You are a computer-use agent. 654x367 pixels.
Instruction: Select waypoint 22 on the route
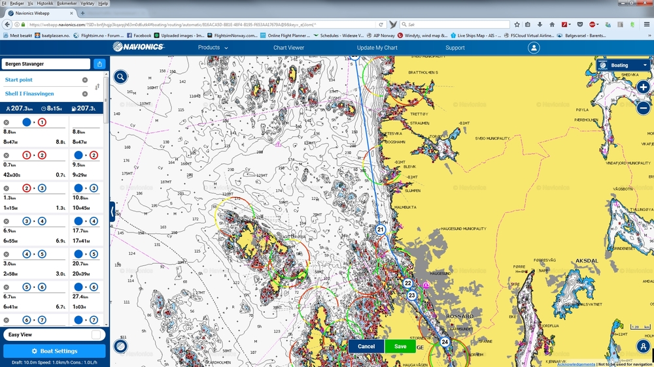point(407,283)
